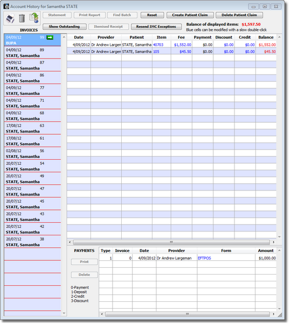
Task: Click item code 40703 cell
Action: [162, 45]
